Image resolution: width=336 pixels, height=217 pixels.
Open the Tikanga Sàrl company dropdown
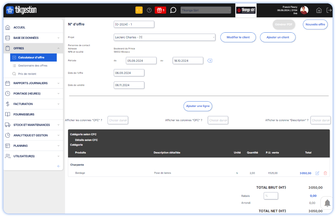click(206, 10)
